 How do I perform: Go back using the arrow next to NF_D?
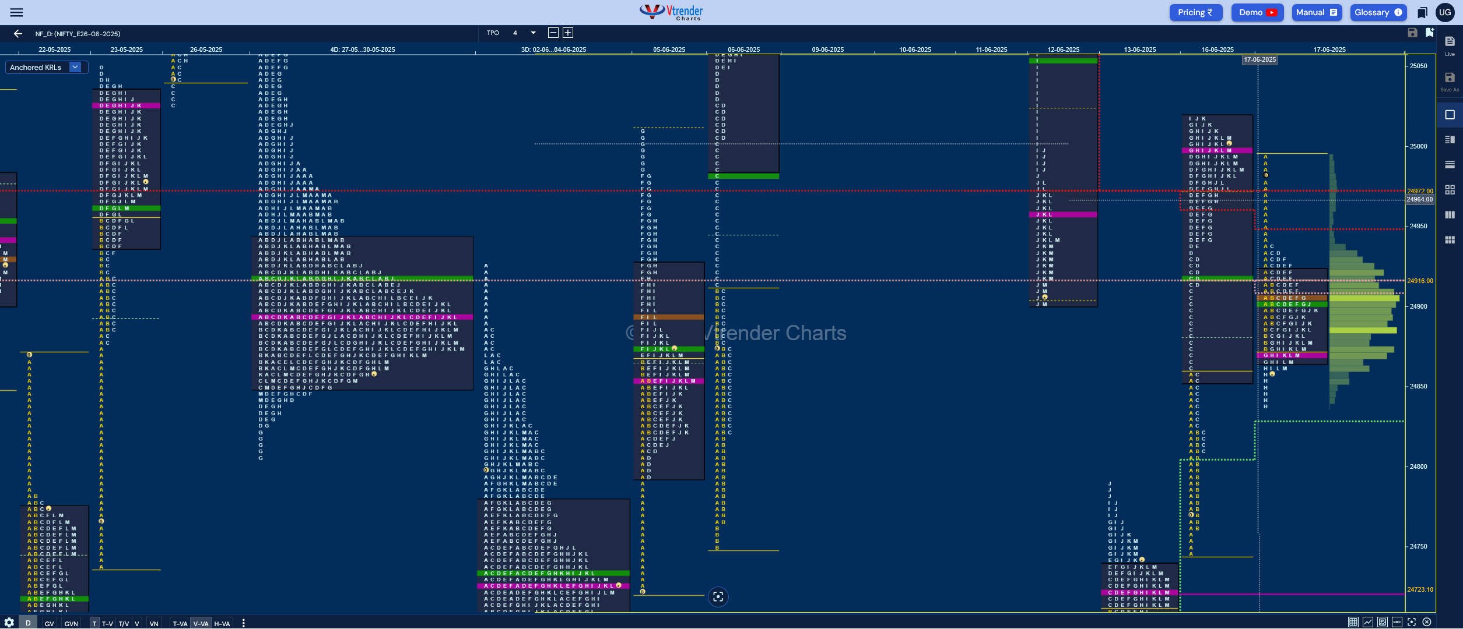(18, 34)
